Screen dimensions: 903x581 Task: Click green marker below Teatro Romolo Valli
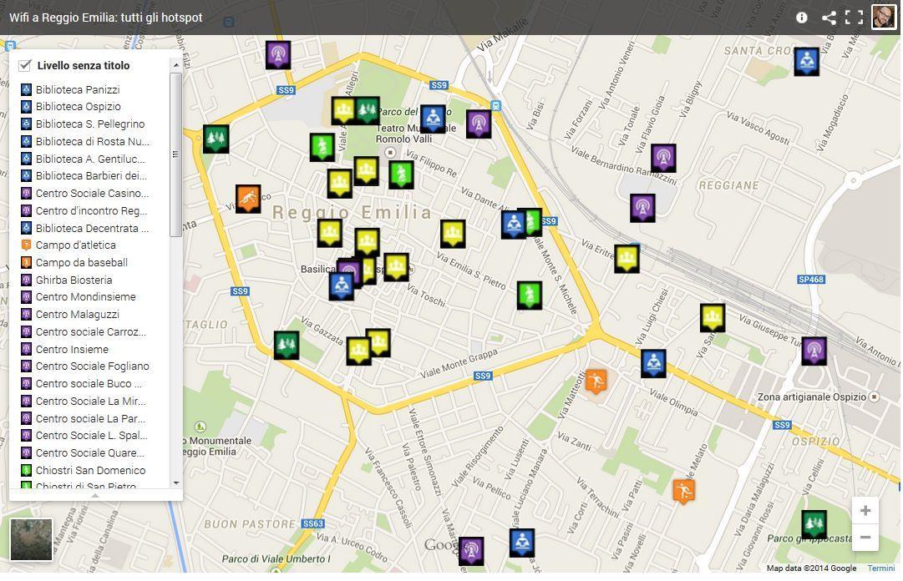click(402, 174)
